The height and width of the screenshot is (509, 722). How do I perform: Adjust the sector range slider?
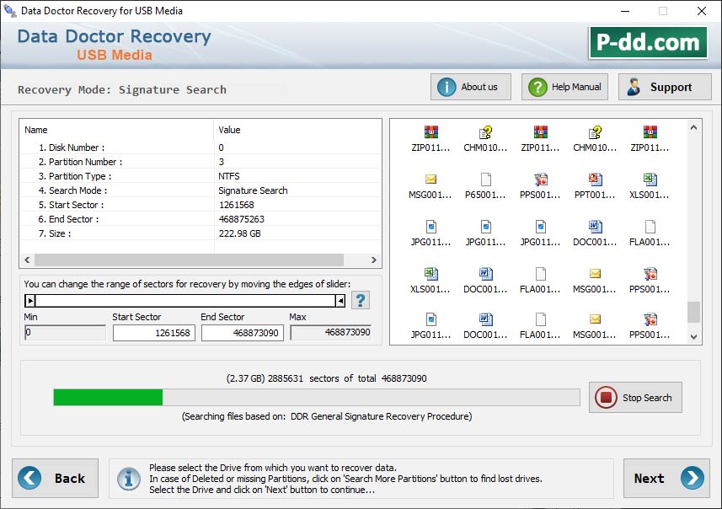(x=185, y=300)
